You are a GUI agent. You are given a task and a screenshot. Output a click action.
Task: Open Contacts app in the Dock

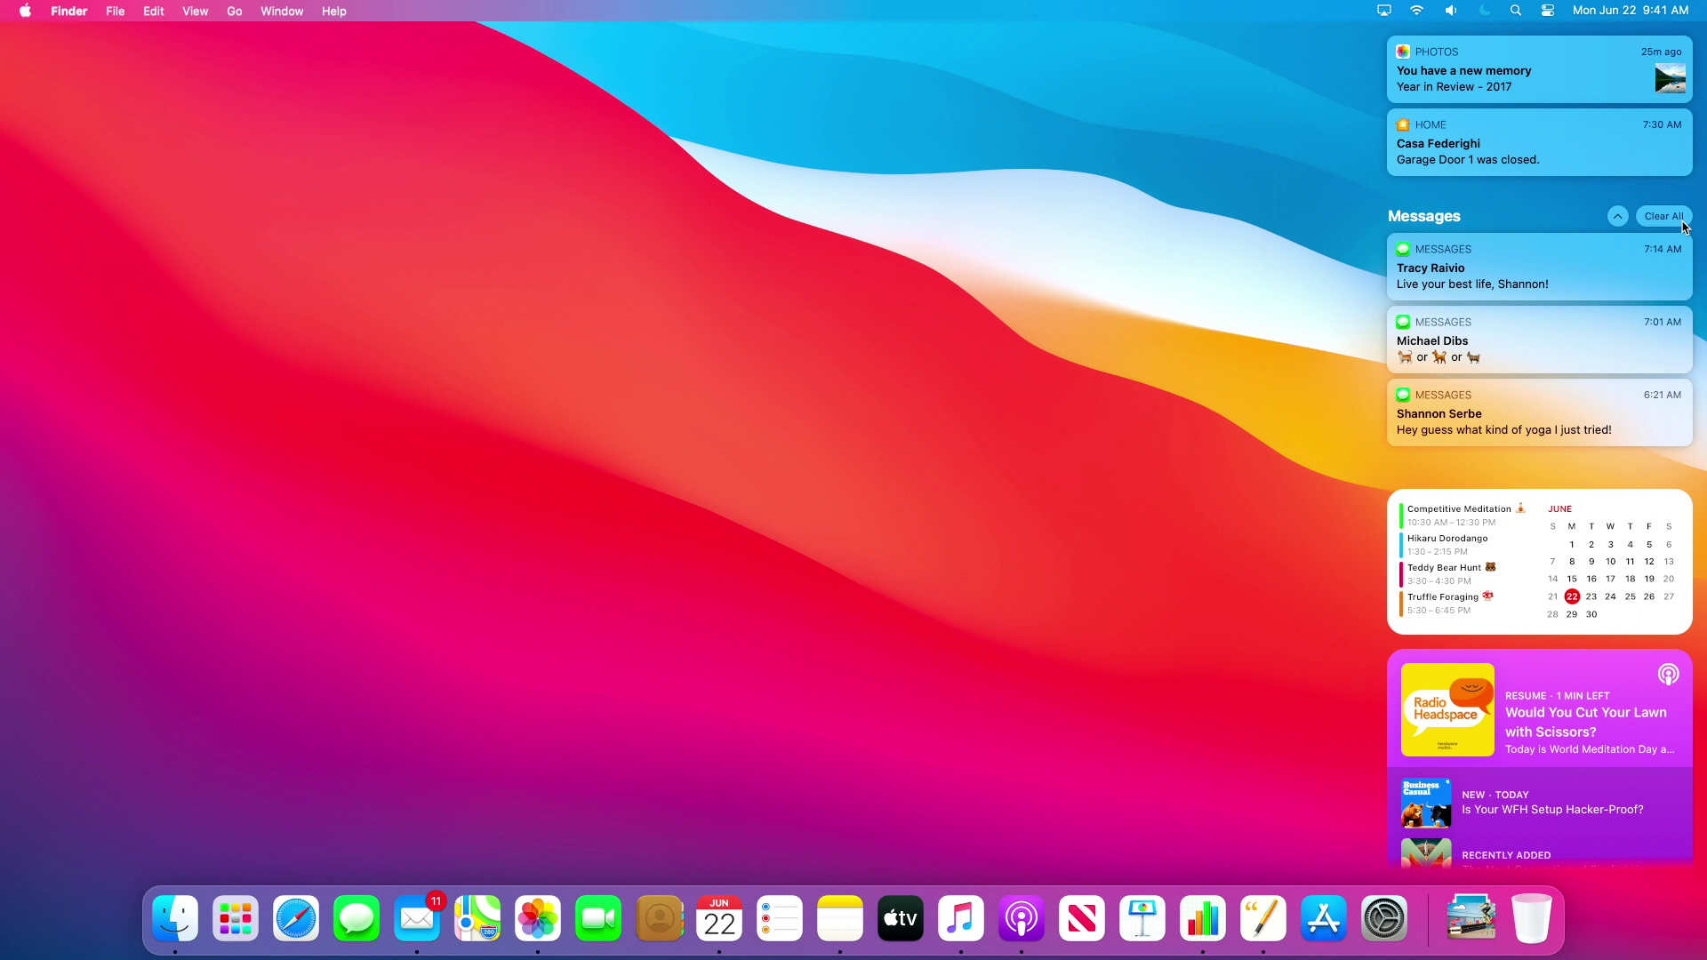[659, 918]
